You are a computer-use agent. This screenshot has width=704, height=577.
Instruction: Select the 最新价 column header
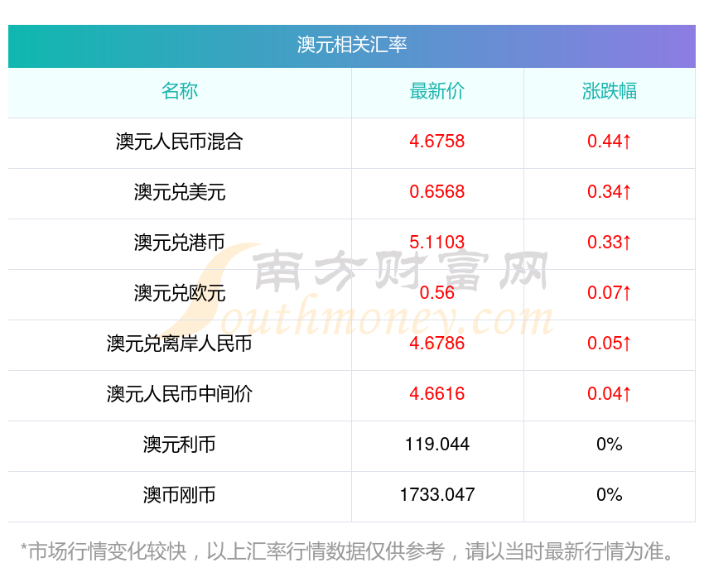pyautogui.click(x=436, y=91)
